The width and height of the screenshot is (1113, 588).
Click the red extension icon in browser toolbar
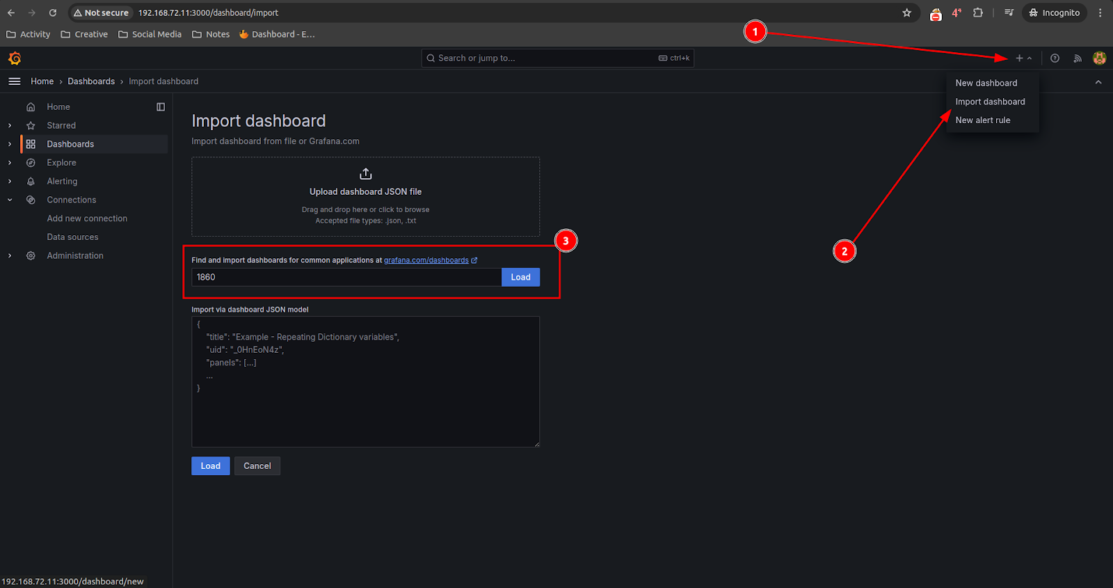[936, 14]
